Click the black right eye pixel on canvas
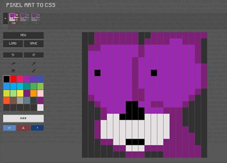227x163 pixels. pos(154,73)
